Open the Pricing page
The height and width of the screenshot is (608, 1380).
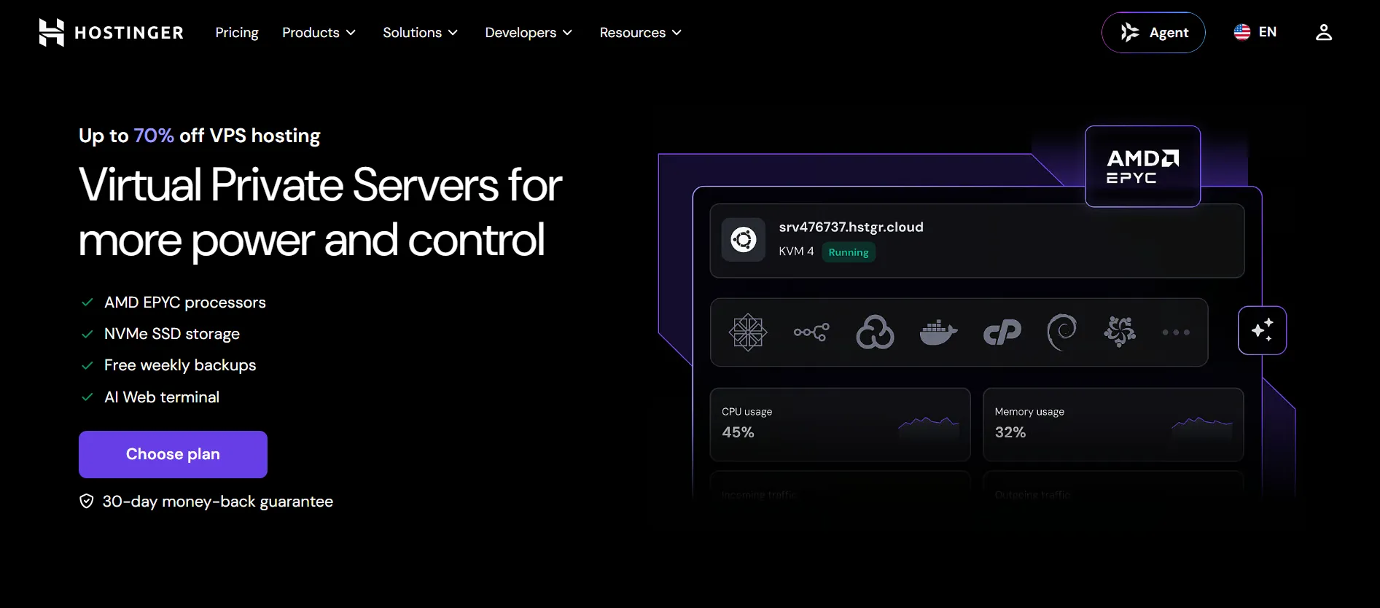(x=237, y=33)
